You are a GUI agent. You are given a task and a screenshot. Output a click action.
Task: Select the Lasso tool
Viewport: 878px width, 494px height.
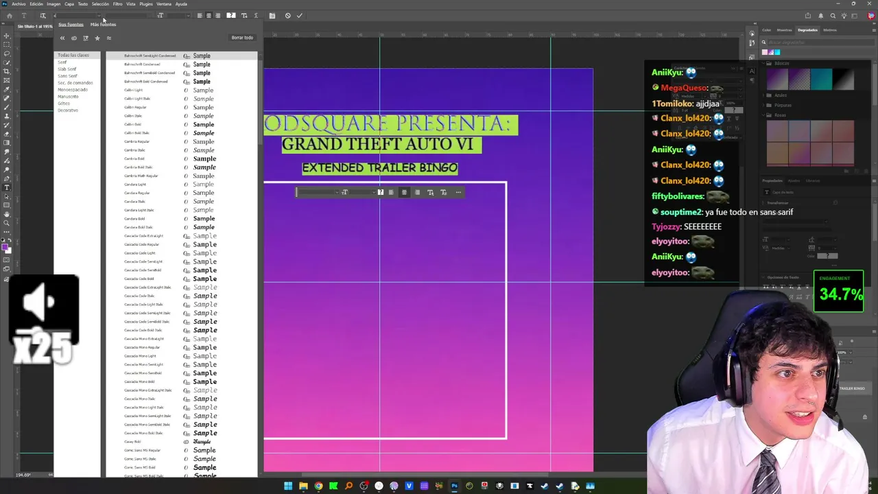(x=7, y=54)
